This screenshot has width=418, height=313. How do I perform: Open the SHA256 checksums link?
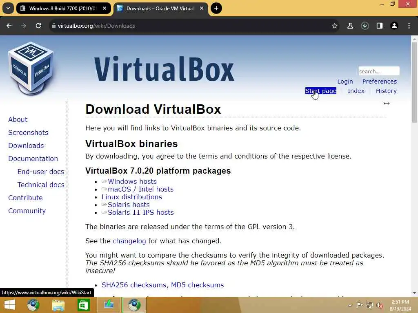(134, 285)
